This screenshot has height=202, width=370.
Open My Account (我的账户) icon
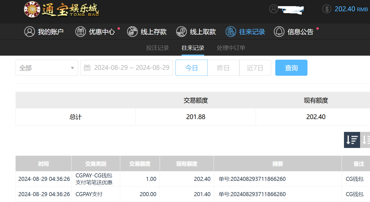point(30,32)
